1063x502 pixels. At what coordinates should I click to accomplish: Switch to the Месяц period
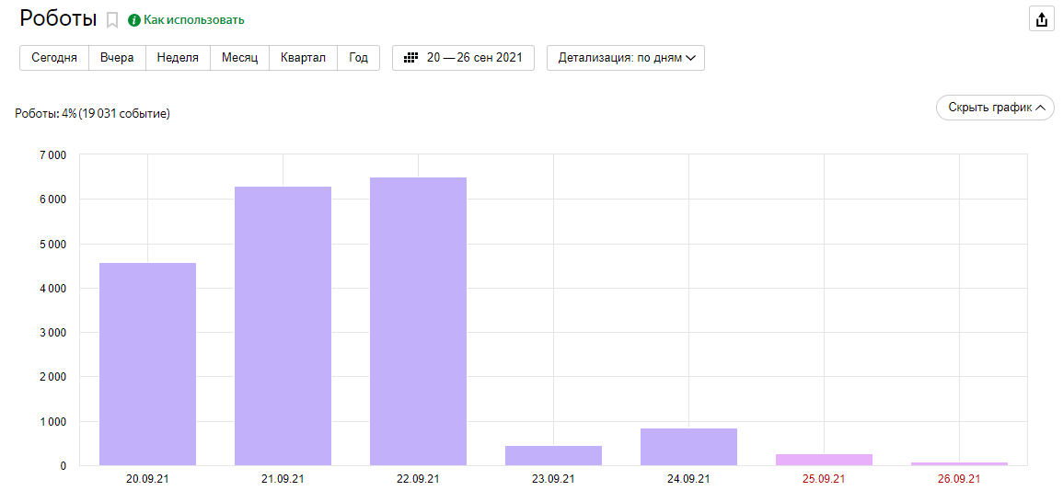pyautogui.click(x=239, y=58)
